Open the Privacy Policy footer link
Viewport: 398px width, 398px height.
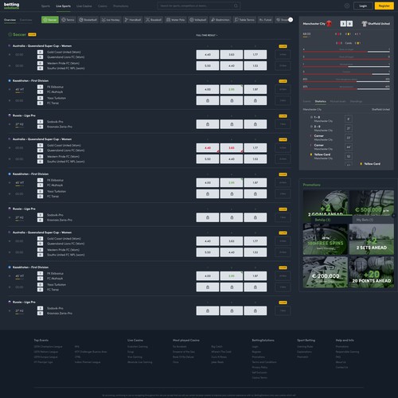[x=259, y=367]
